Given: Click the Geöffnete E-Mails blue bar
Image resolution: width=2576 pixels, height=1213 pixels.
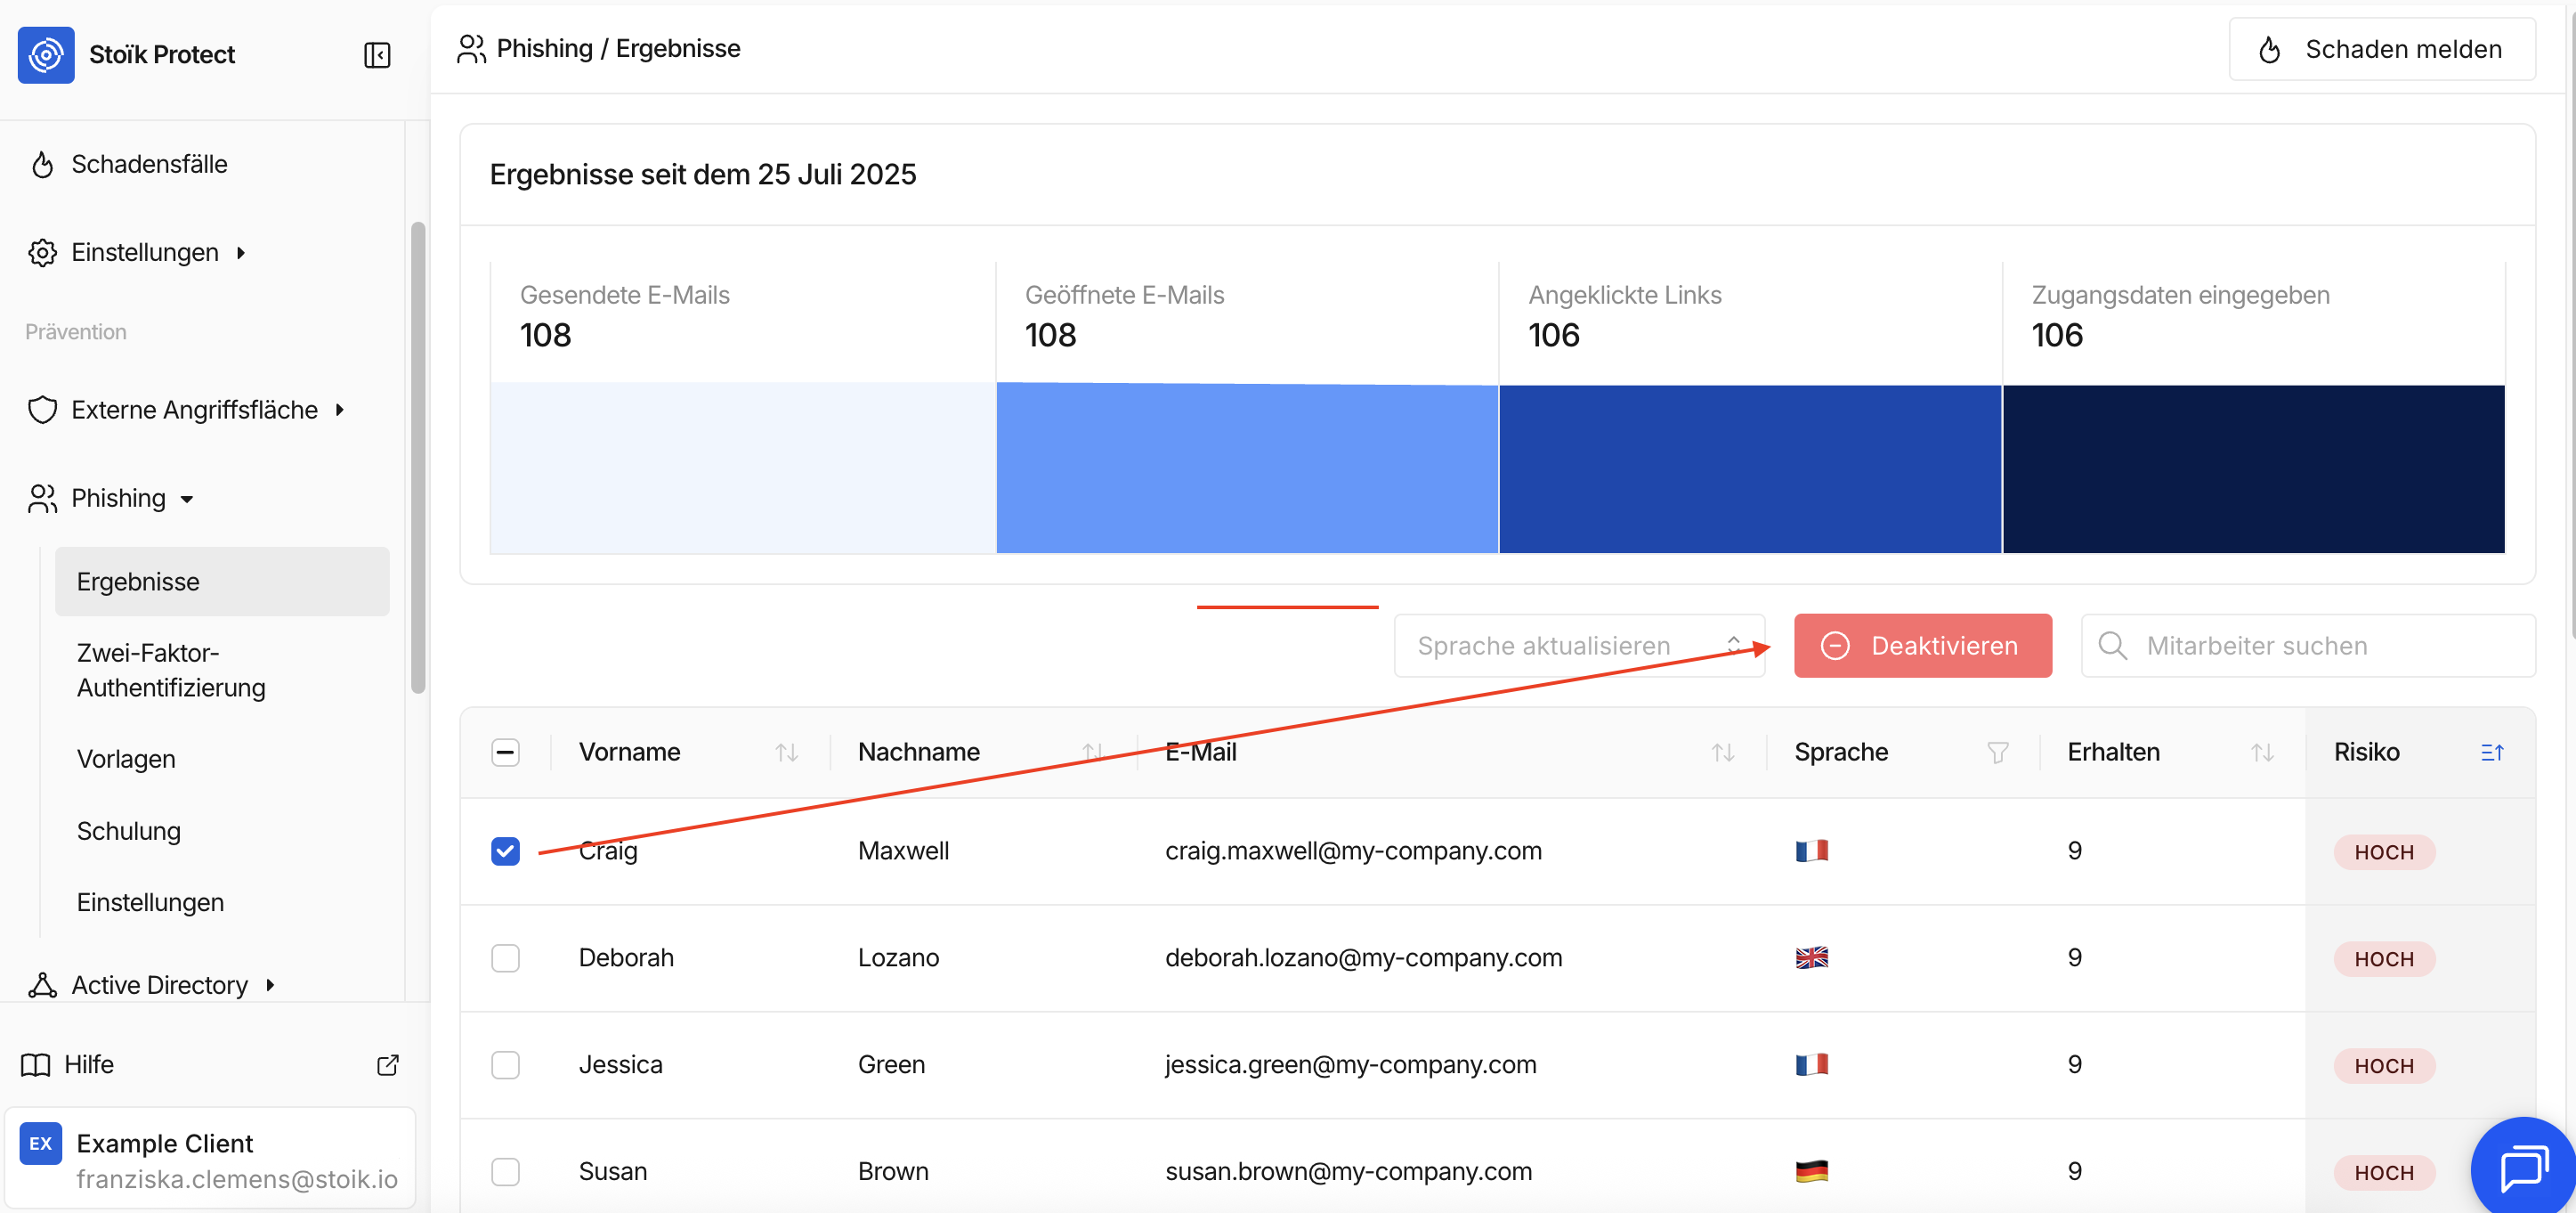Looking at the screenshot, I should pos(1246,468).
